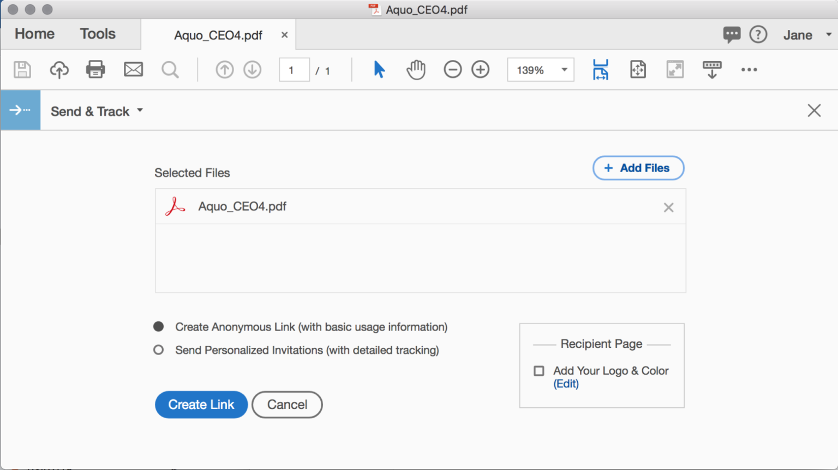Expand the Send & Track menu
Image resolution: width=838 pixels, height=470 pixels.
click(140, 111)
